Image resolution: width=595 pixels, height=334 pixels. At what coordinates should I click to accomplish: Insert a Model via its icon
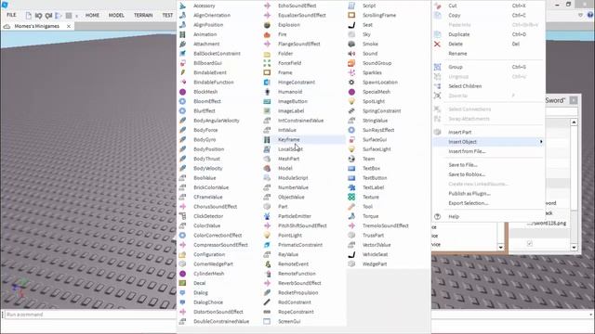tap(267, 169)
